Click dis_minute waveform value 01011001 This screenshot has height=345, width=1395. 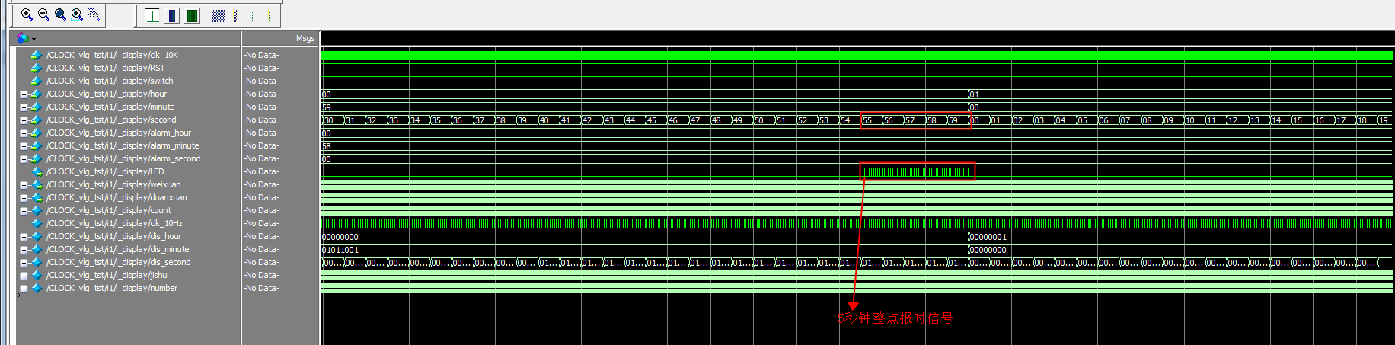click(x=340, y=250)
